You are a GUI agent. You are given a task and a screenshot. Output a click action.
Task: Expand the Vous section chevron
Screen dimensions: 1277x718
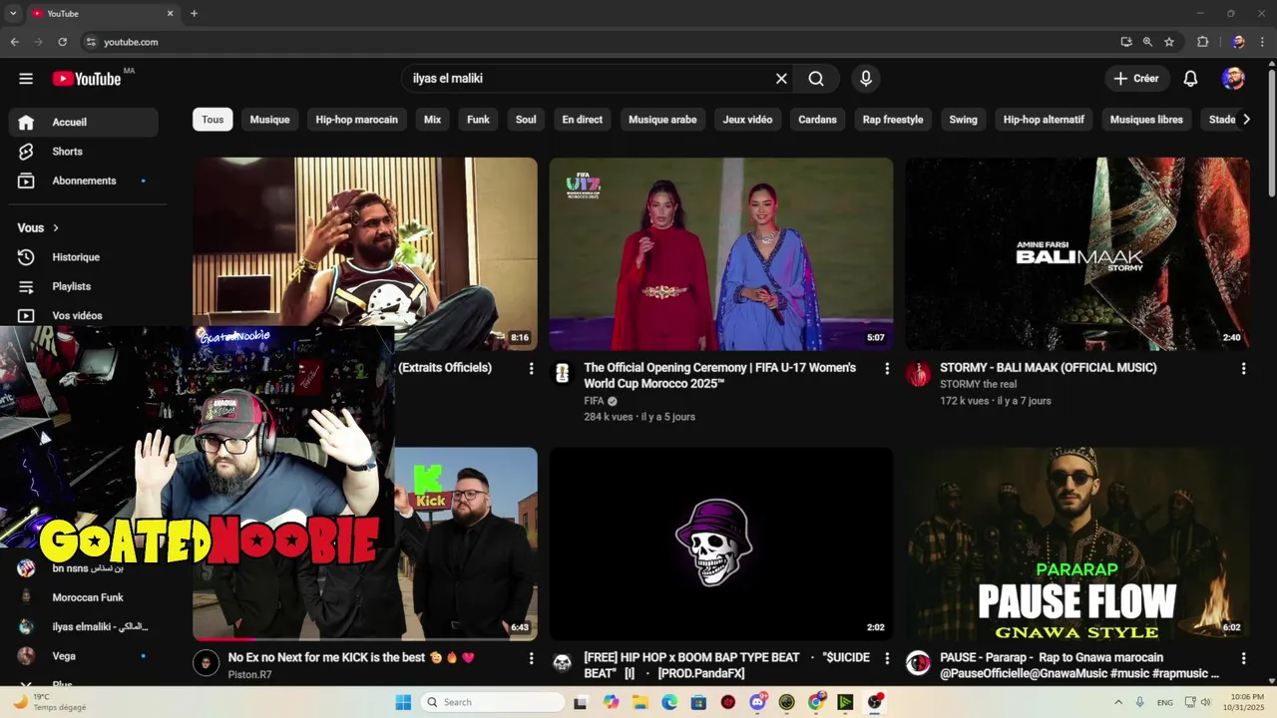point(56,228)
